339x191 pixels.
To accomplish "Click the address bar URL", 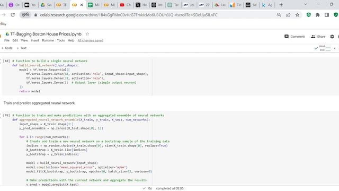I will (x=129, y=15).
